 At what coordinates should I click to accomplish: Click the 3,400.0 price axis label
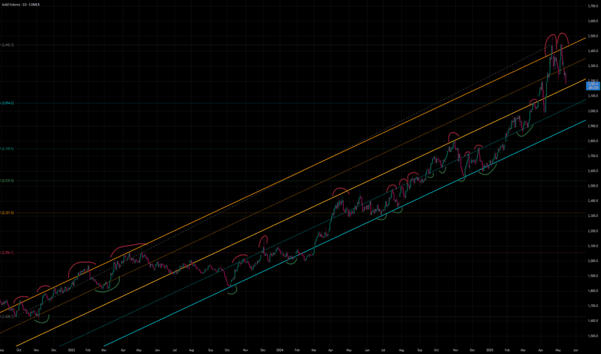(593, 51)
